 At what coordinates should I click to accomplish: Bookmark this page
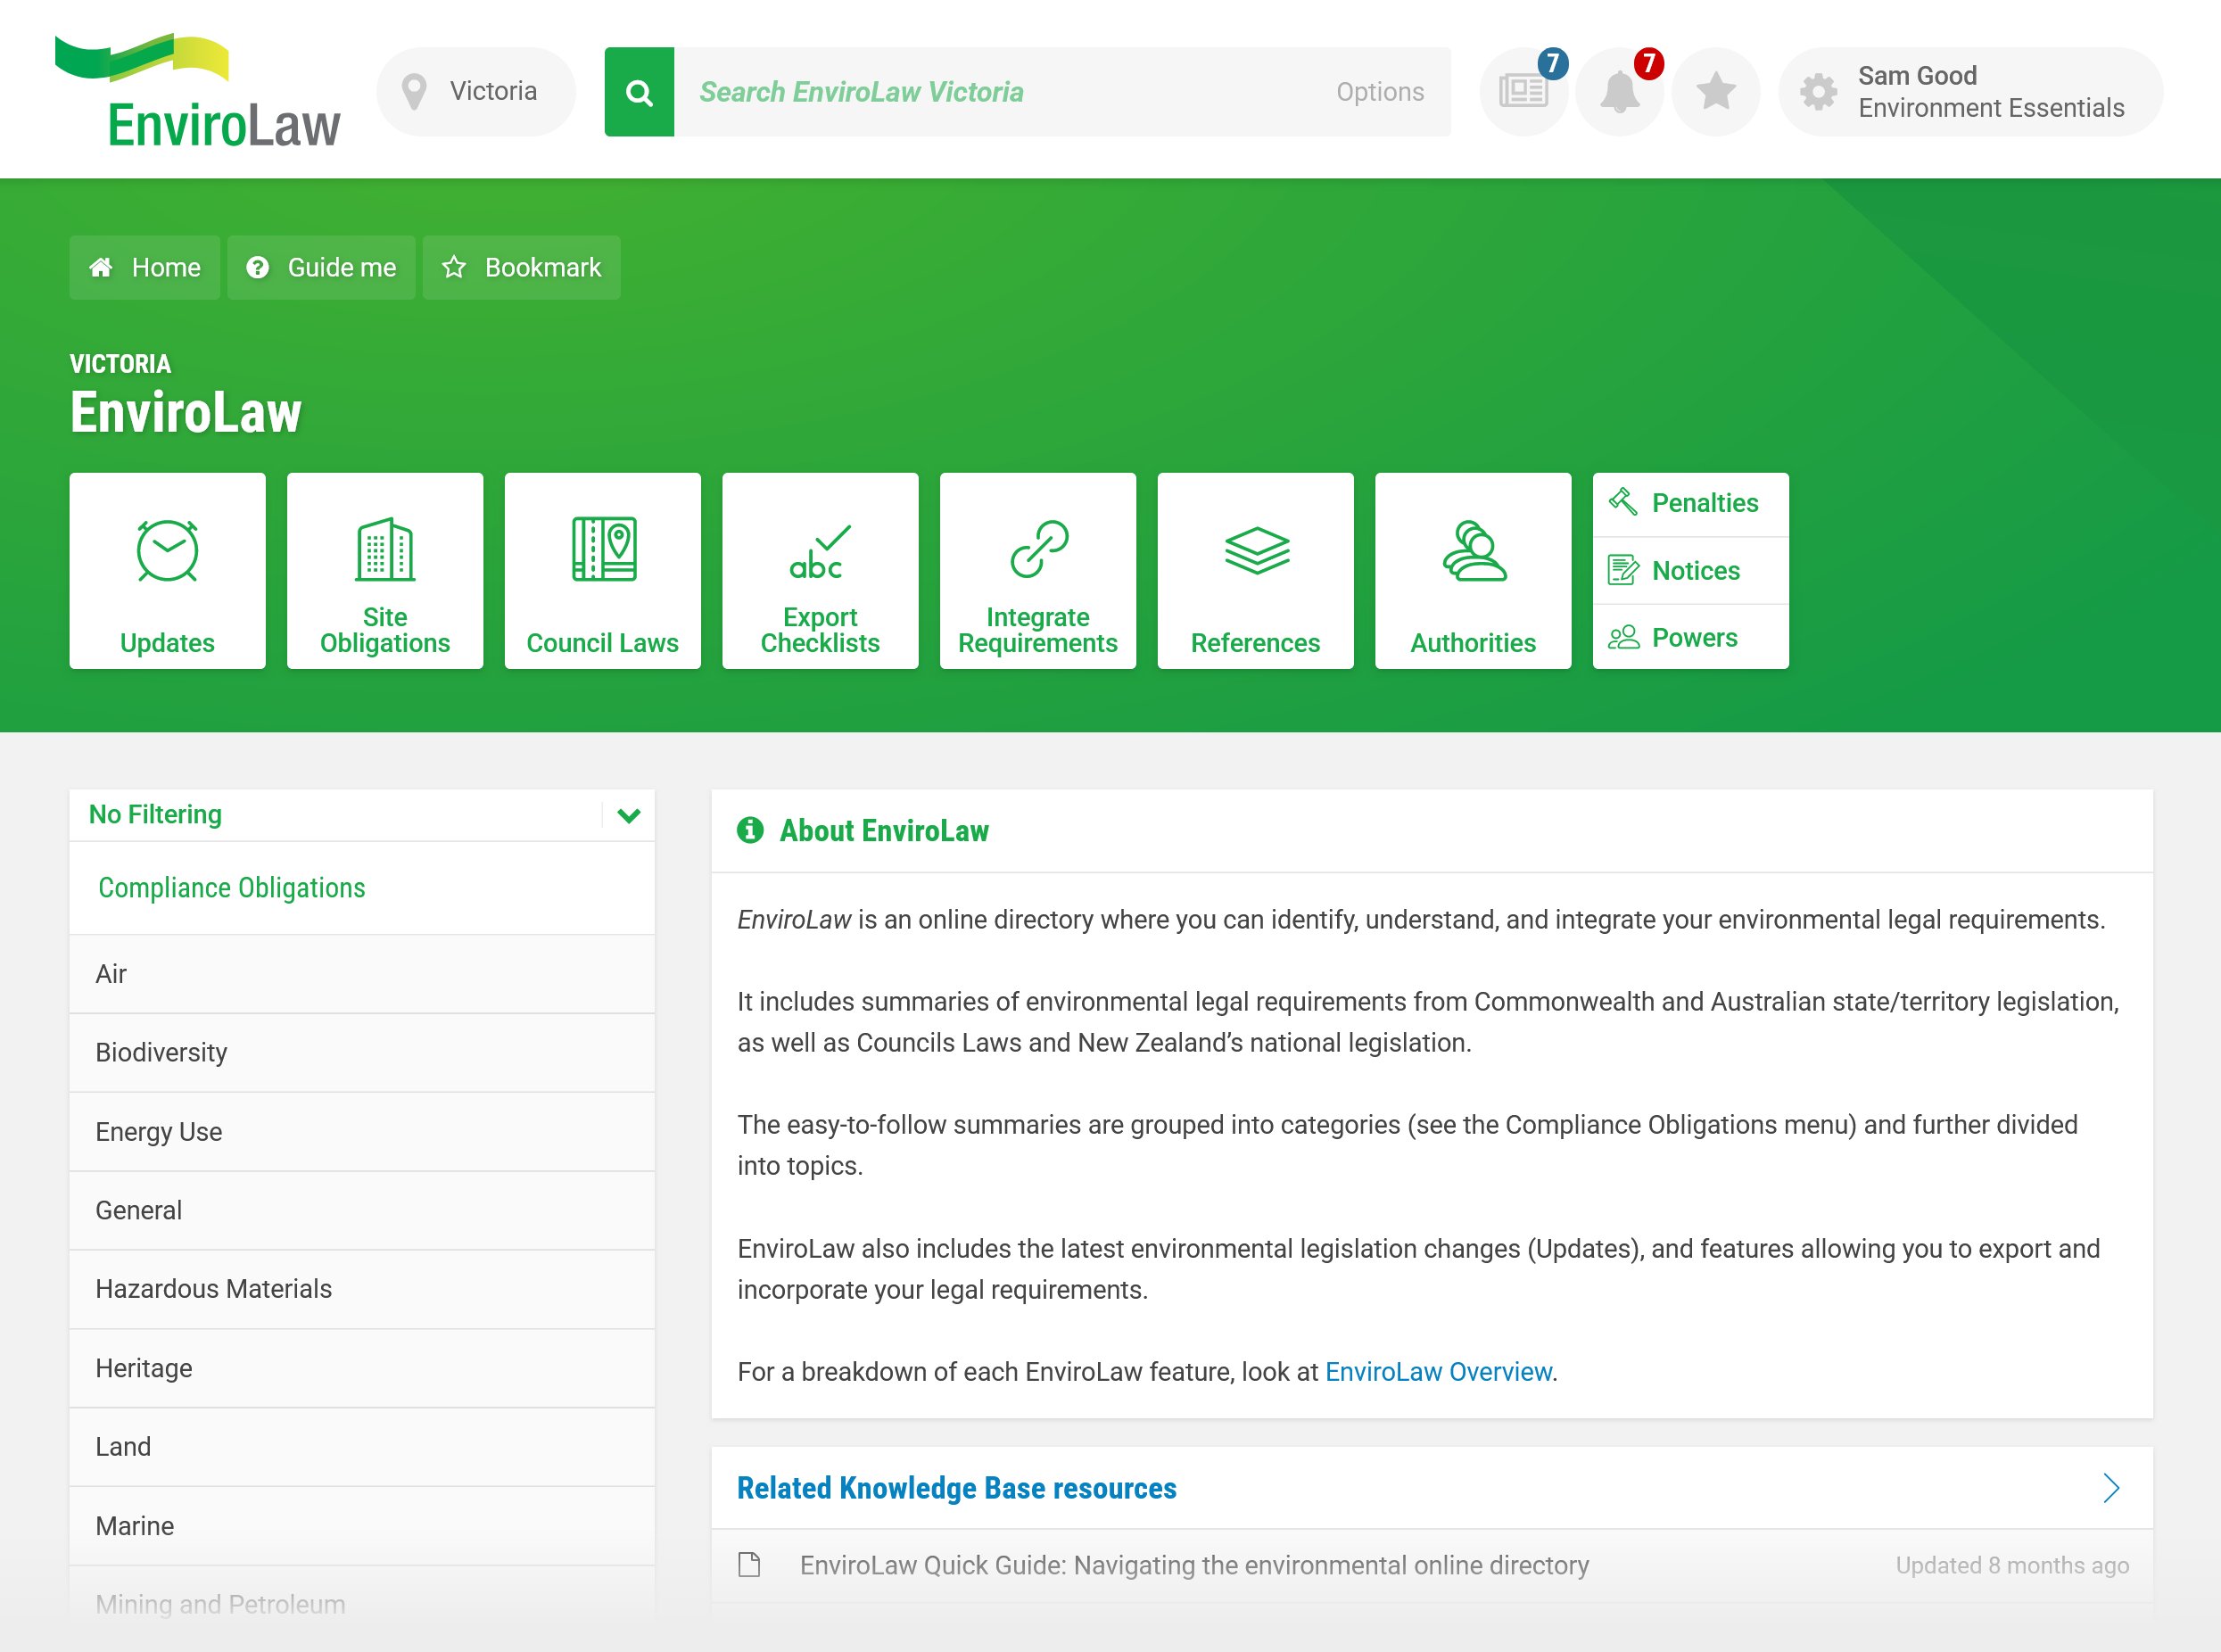coord(522,267)
